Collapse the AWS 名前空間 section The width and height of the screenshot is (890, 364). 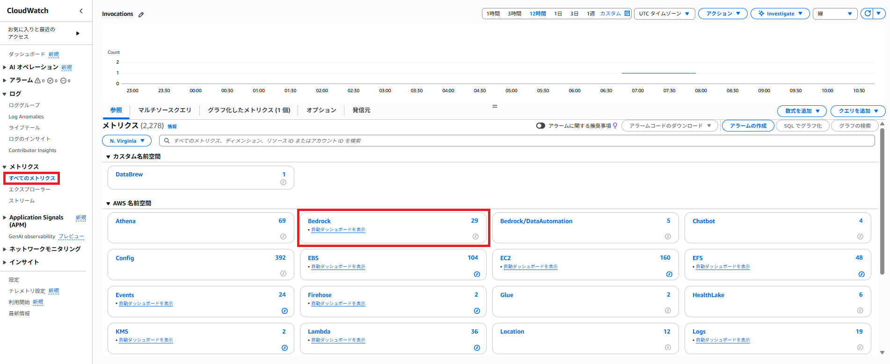[108, 204]
